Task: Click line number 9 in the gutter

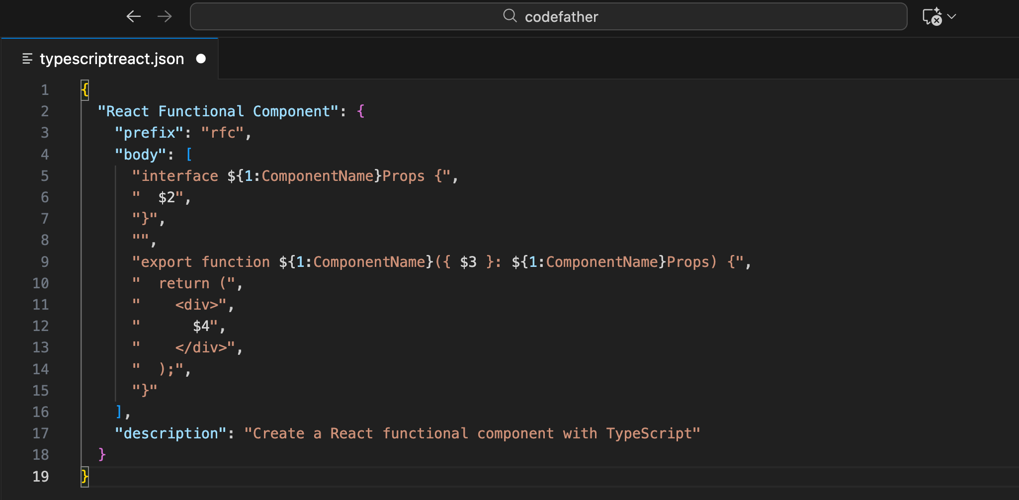Action: [x=45, y=262]
